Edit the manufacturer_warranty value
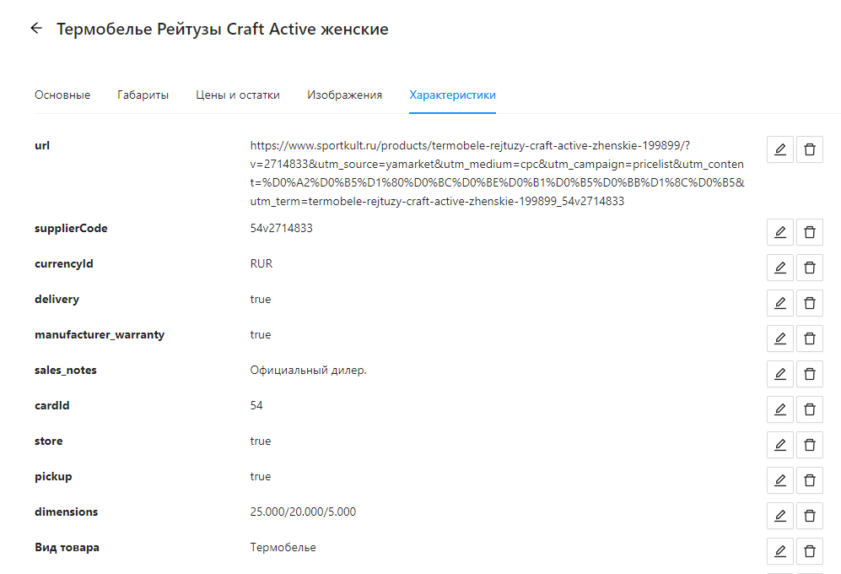Screen dimensions: 841x574 coord(779,338)
